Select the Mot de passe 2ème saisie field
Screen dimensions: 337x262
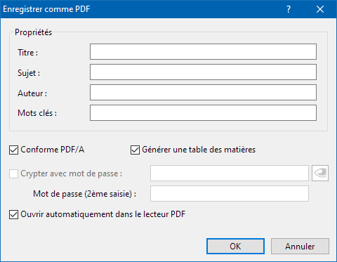pos(230,194)
